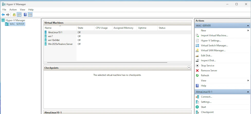This screenshot has height=114, width=251.
Task: Collapse the Checkpoints panel
Action: [189, 68]
